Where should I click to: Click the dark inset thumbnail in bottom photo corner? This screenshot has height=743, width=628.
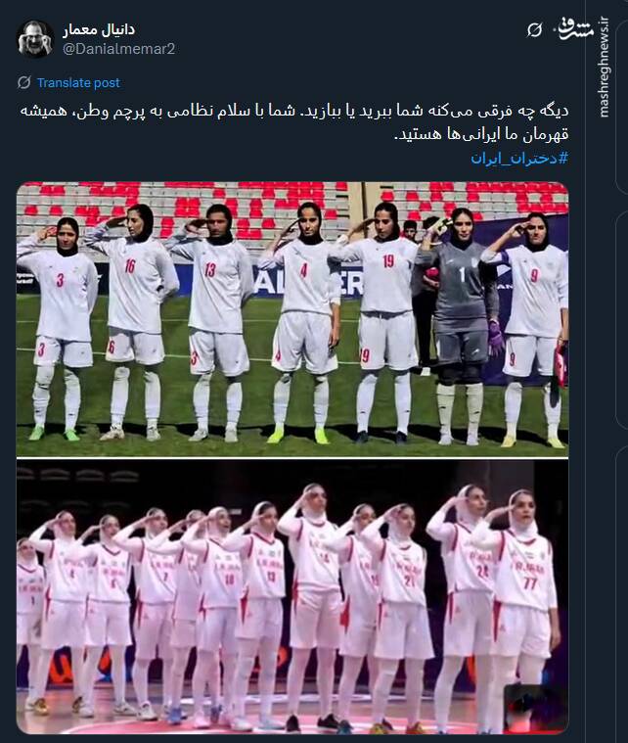coord(535,708)
